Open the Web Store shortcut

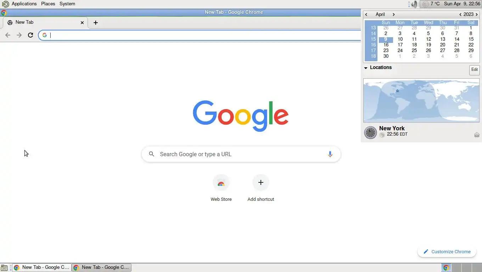coord(221,188)
